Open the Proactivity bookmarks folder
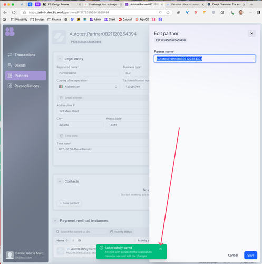 19,20
